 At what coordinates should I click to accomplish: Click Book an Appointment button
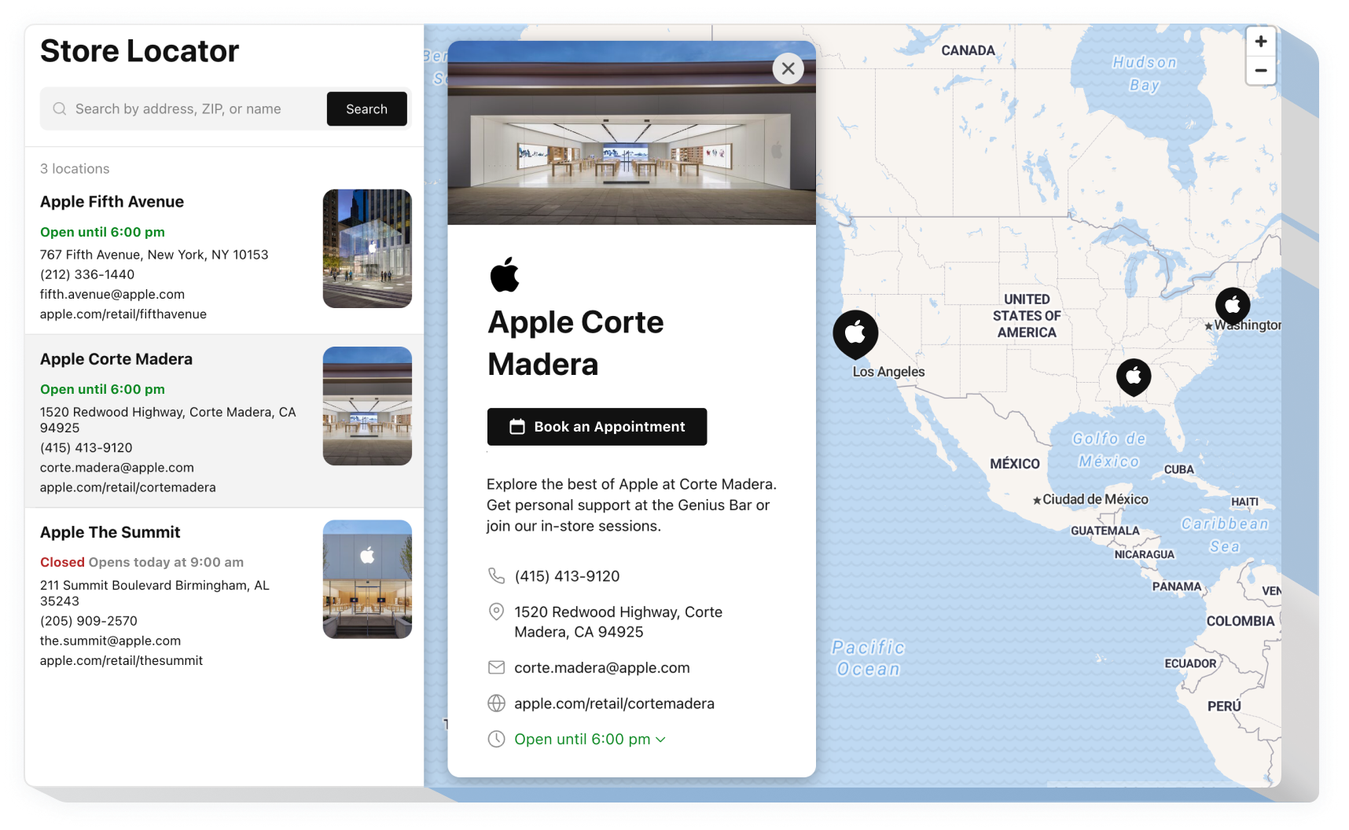click(x=597, y=427)
